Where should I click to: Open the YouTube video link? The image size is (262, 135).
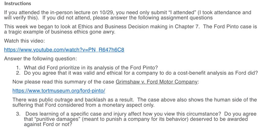pyautogui.click(x=64, y=50)
